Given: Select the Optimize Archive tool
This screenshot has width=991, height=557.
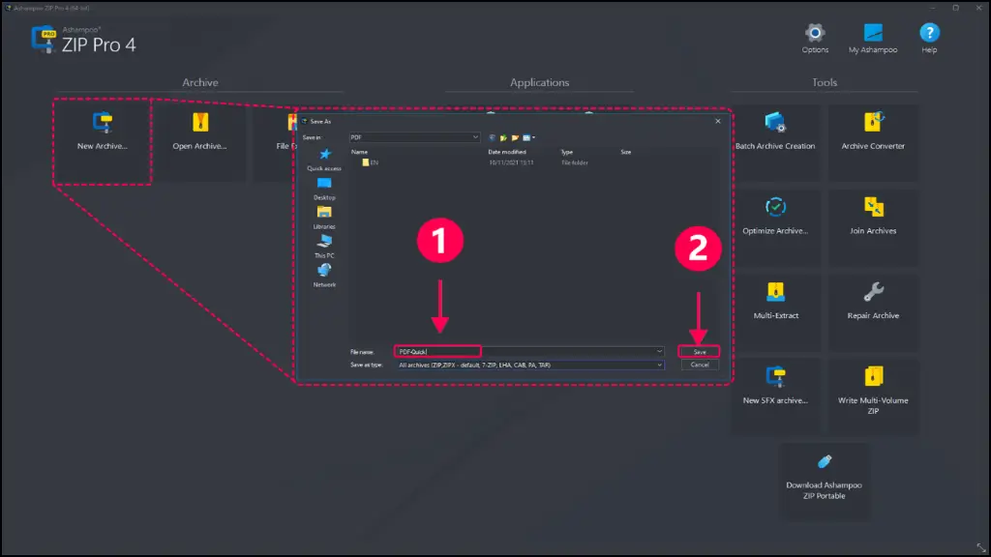Looking at the screenshot, I should [775, 217].
